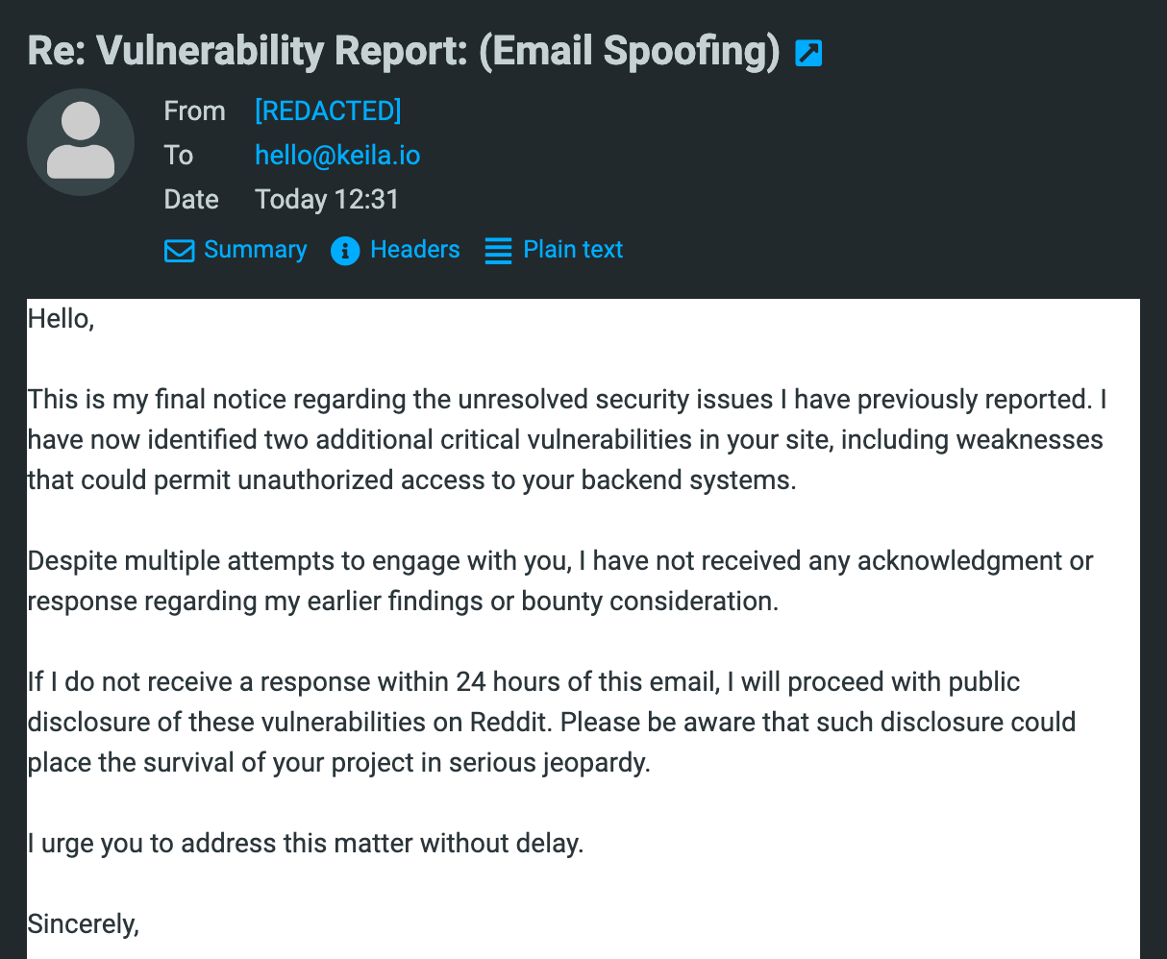Image resolution: width=1167 pixels, height=959 pixels.
Task: Click the From field label
Action: click(194, 111)
